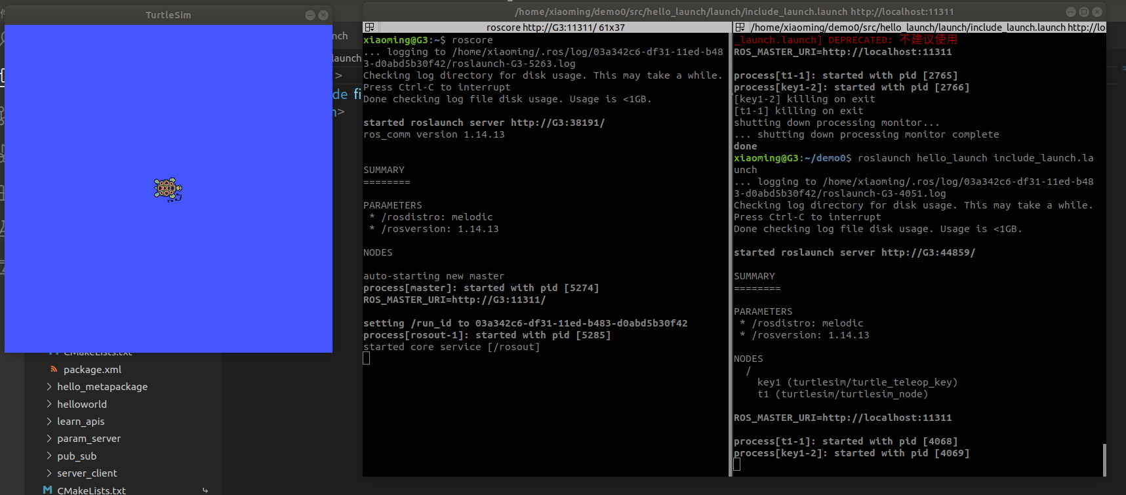Focus the right pane cursor after pid 4069
Viewport: 1126px width, 495px height.
(737, 465)
